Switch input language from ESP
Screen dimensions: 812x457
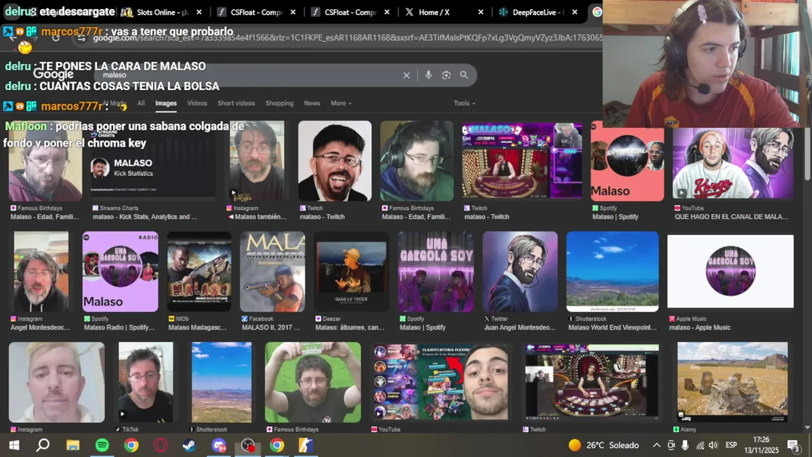click(x=731, y=446)
